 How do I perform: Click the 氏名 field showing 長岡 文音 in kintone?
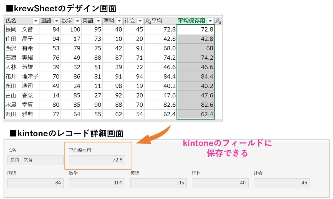point(36,160)
